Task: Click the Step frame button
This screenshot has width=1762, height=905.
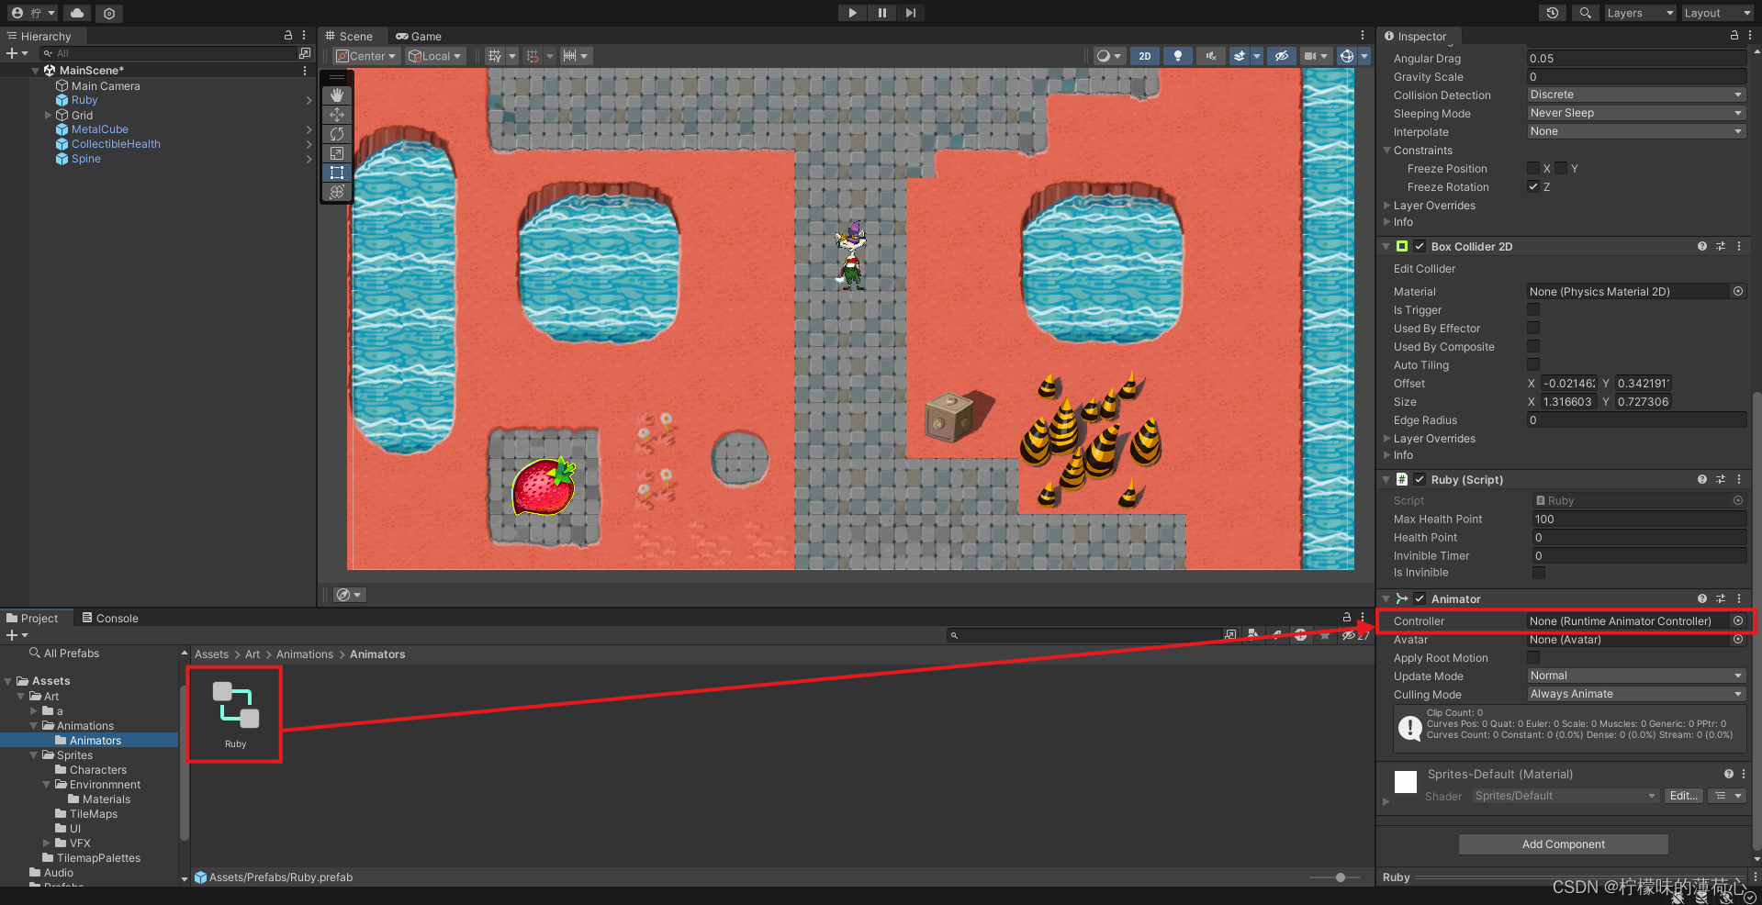Action: [x=910, y=12]
